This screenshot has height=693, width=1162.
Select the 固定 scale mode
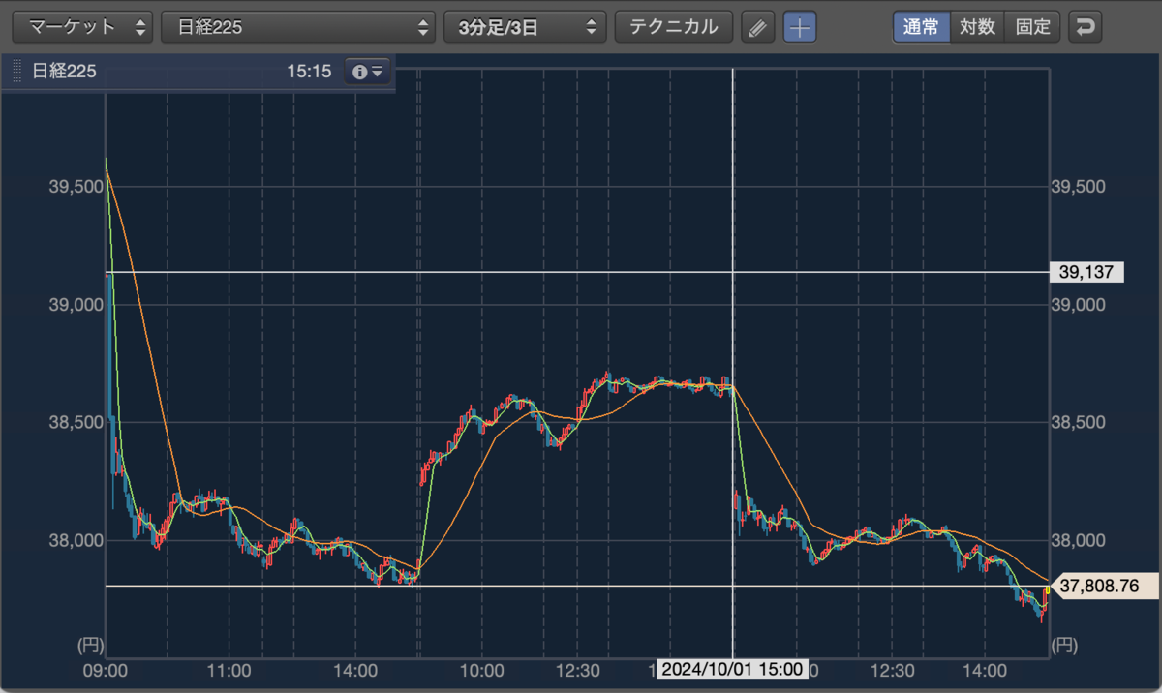point(1033,27)
